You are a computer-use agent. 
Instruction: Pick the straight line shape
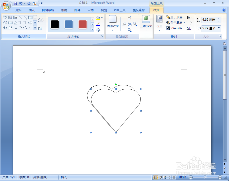click(20, 18)
